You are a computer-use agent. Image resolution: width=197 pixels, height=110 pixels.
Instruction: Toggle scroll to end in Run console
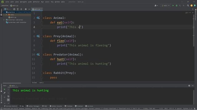click(x=8, y=100)
